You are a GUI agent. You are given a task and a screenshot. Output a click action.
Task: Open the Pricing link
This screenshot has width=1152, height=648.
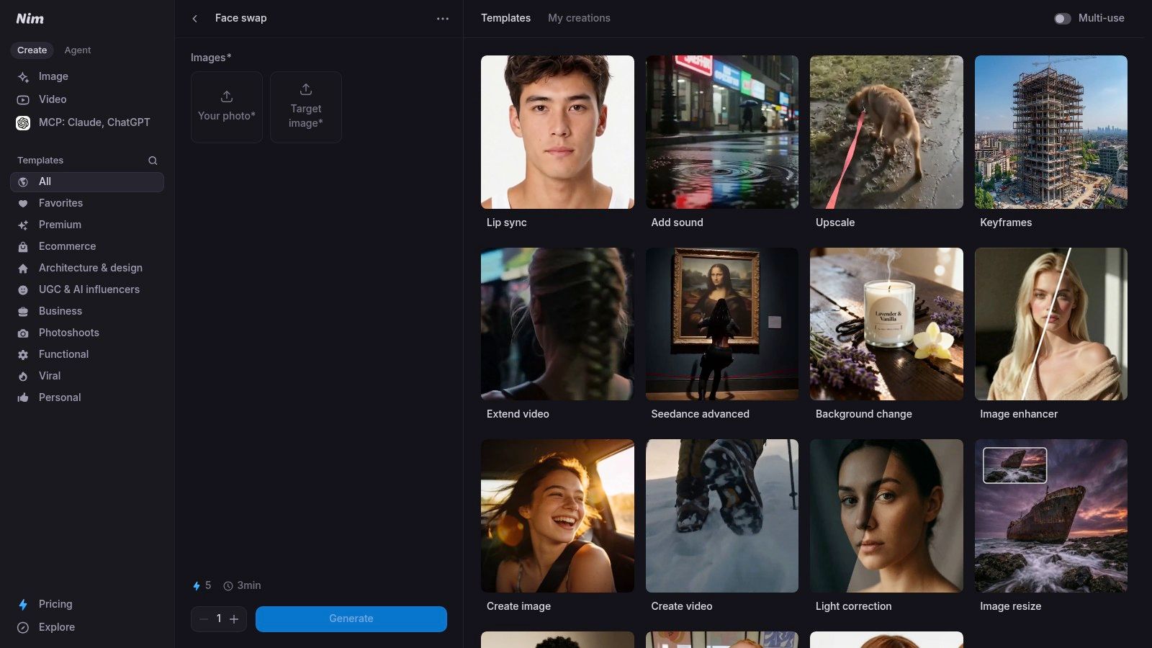point(55,604)
